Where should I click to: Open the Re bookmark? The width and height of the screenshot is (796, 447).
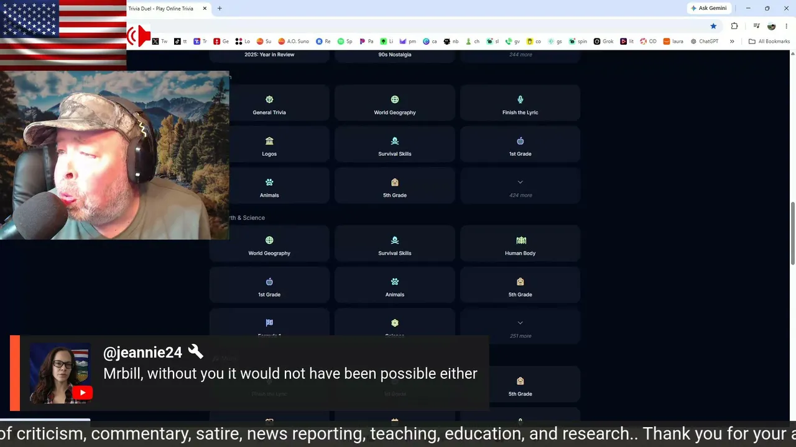(x=323, y=42)
